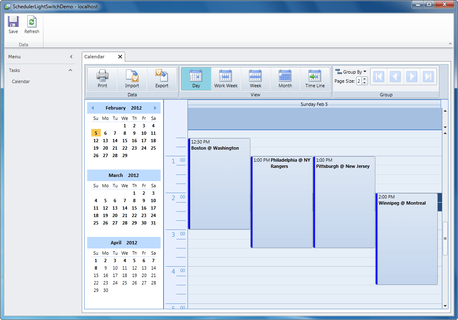Click the Refresh icon
The image size is (458, 320).
click(x=31, y=23)
